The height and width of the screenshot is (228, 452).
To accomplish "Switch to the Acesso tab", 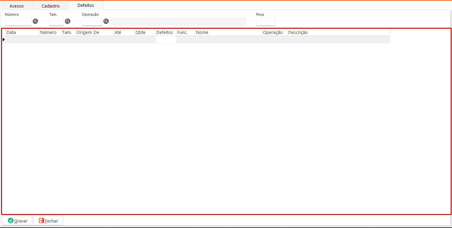I will [16, 6].
